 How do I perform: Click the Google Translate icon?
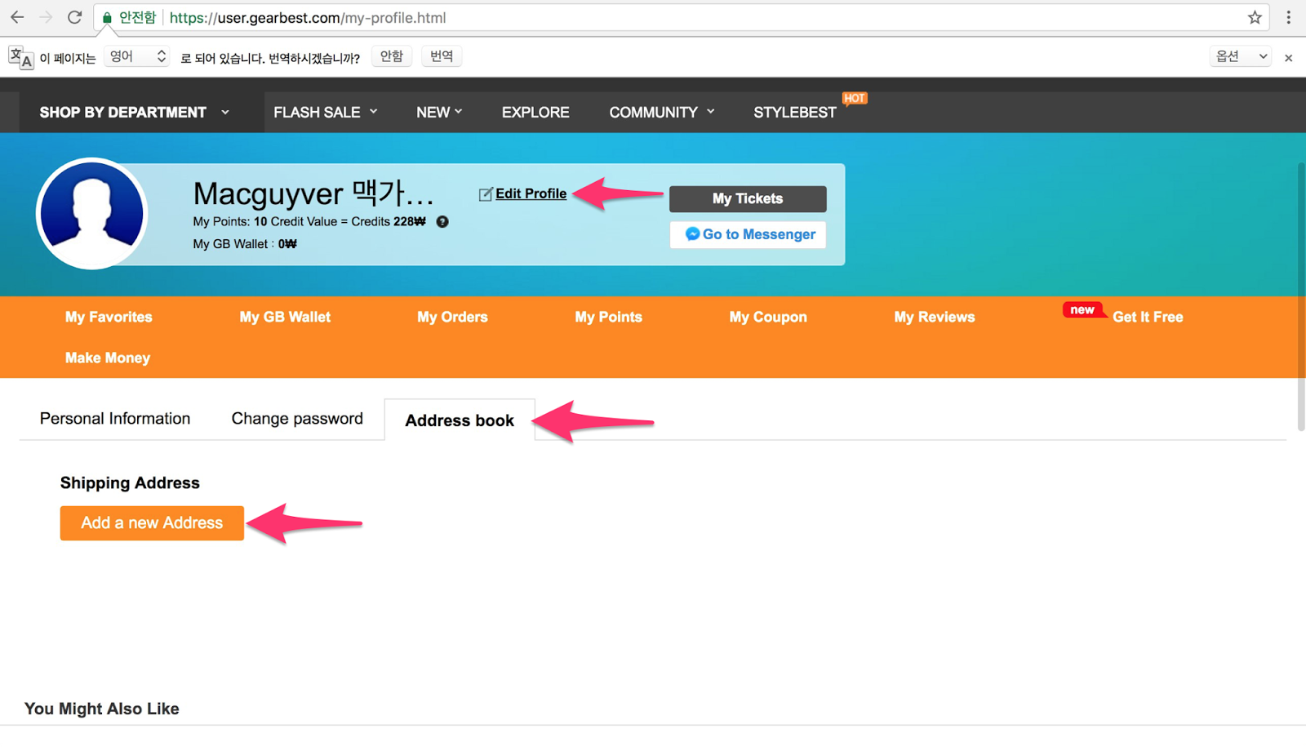coord(21,57)
